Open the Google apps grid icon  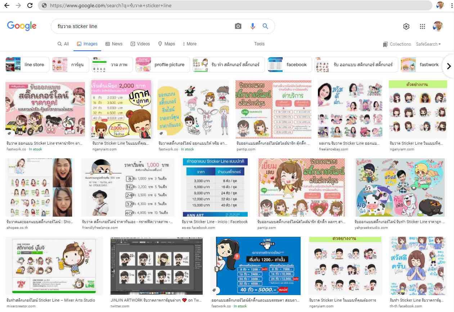[x=423, y=26]
